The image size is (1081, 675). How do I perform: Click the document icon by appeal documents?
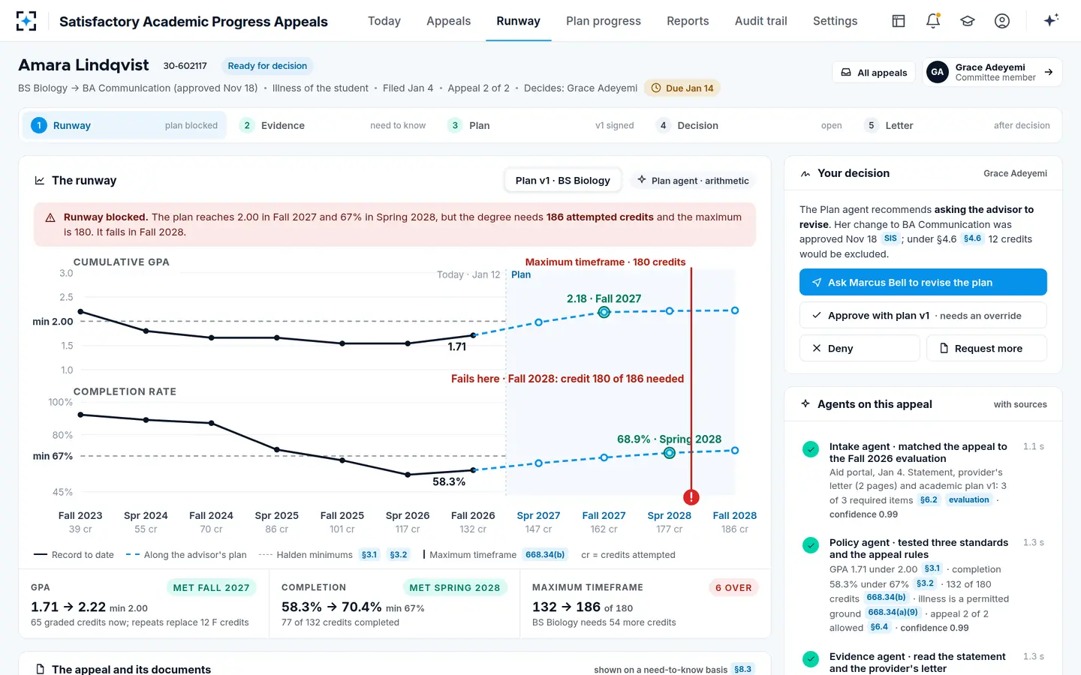pyautogui.click(x=40, y=669)
